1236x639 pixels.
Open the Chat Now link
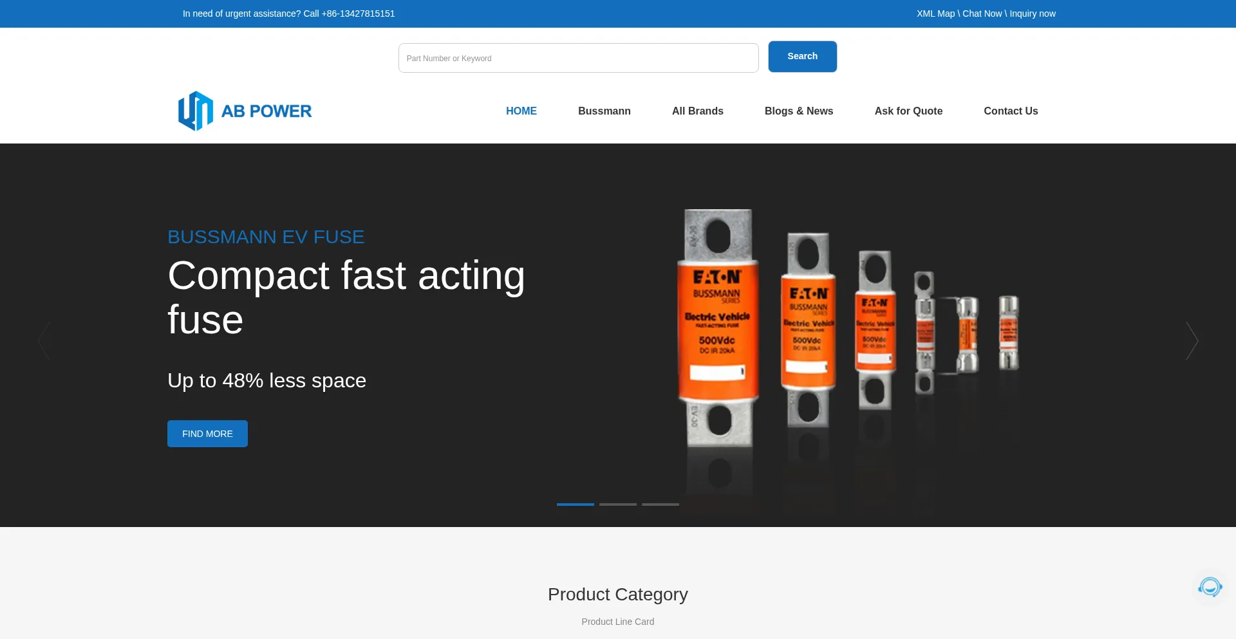982,14
